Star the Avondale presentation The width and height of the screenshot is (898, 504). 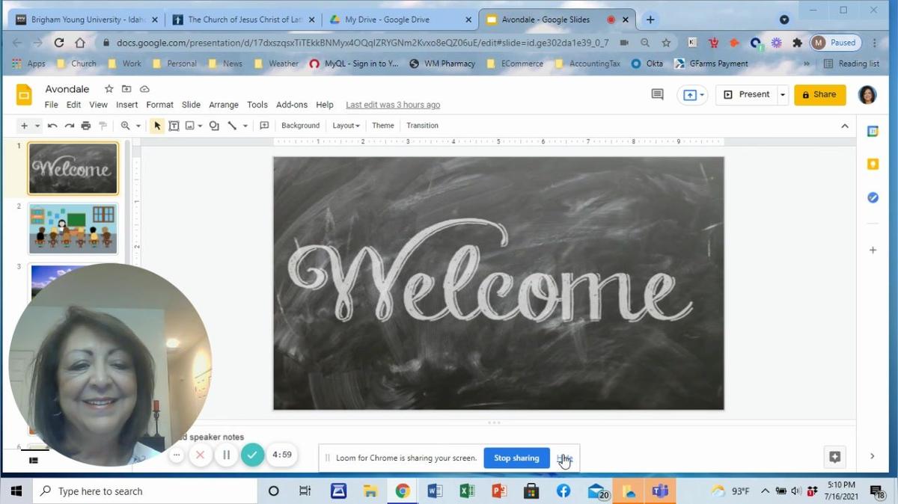click(x=109, y=89)
